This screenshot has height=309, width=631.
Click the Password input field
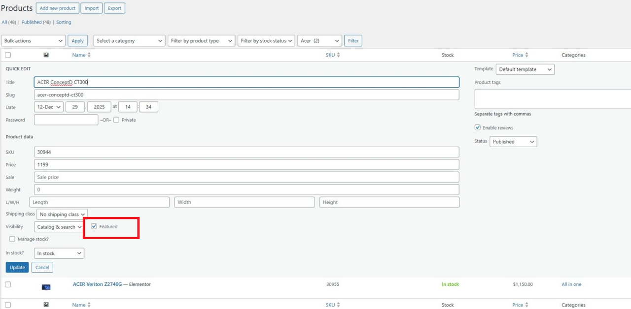[66, 120]
